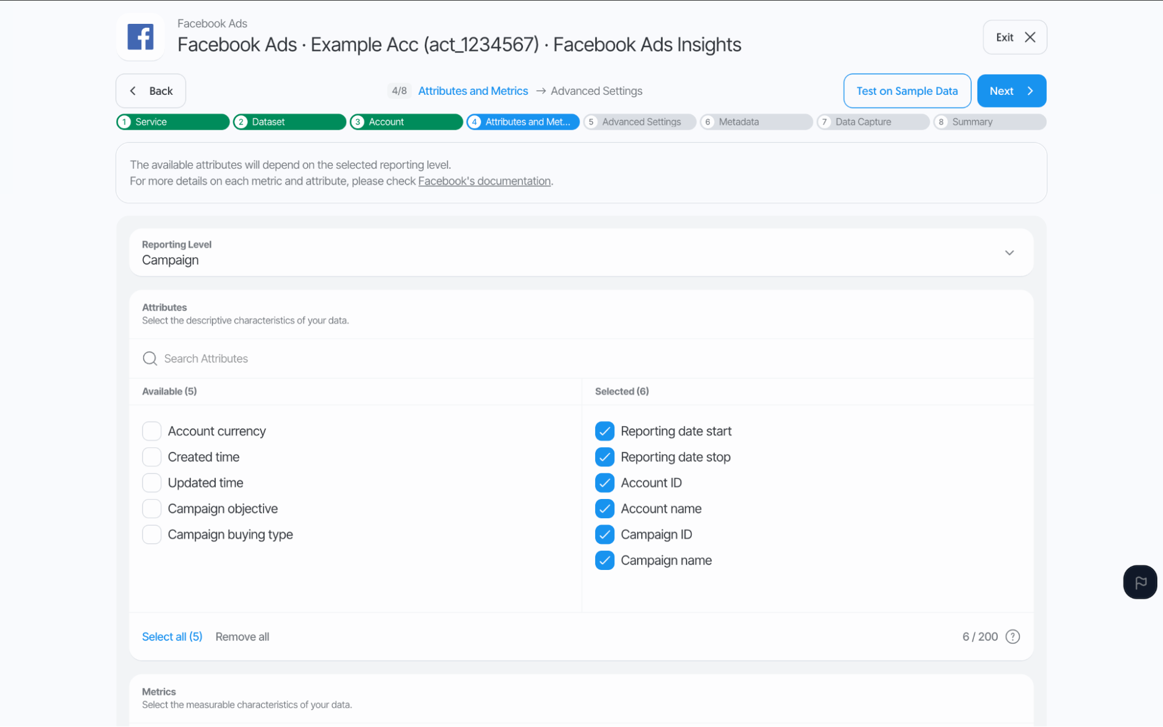Screen dimensions: 1163x727
Task: Click Select all (5) link
Action: click(172, 636)
